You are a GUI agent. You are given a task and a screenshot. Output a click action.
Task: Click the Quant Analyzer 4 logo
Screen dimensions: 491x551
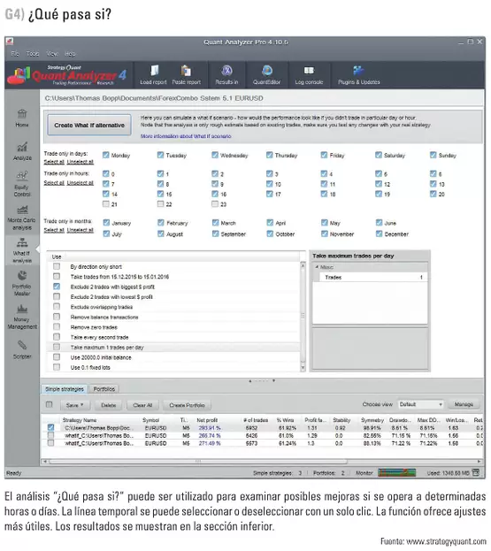point(68,75)
